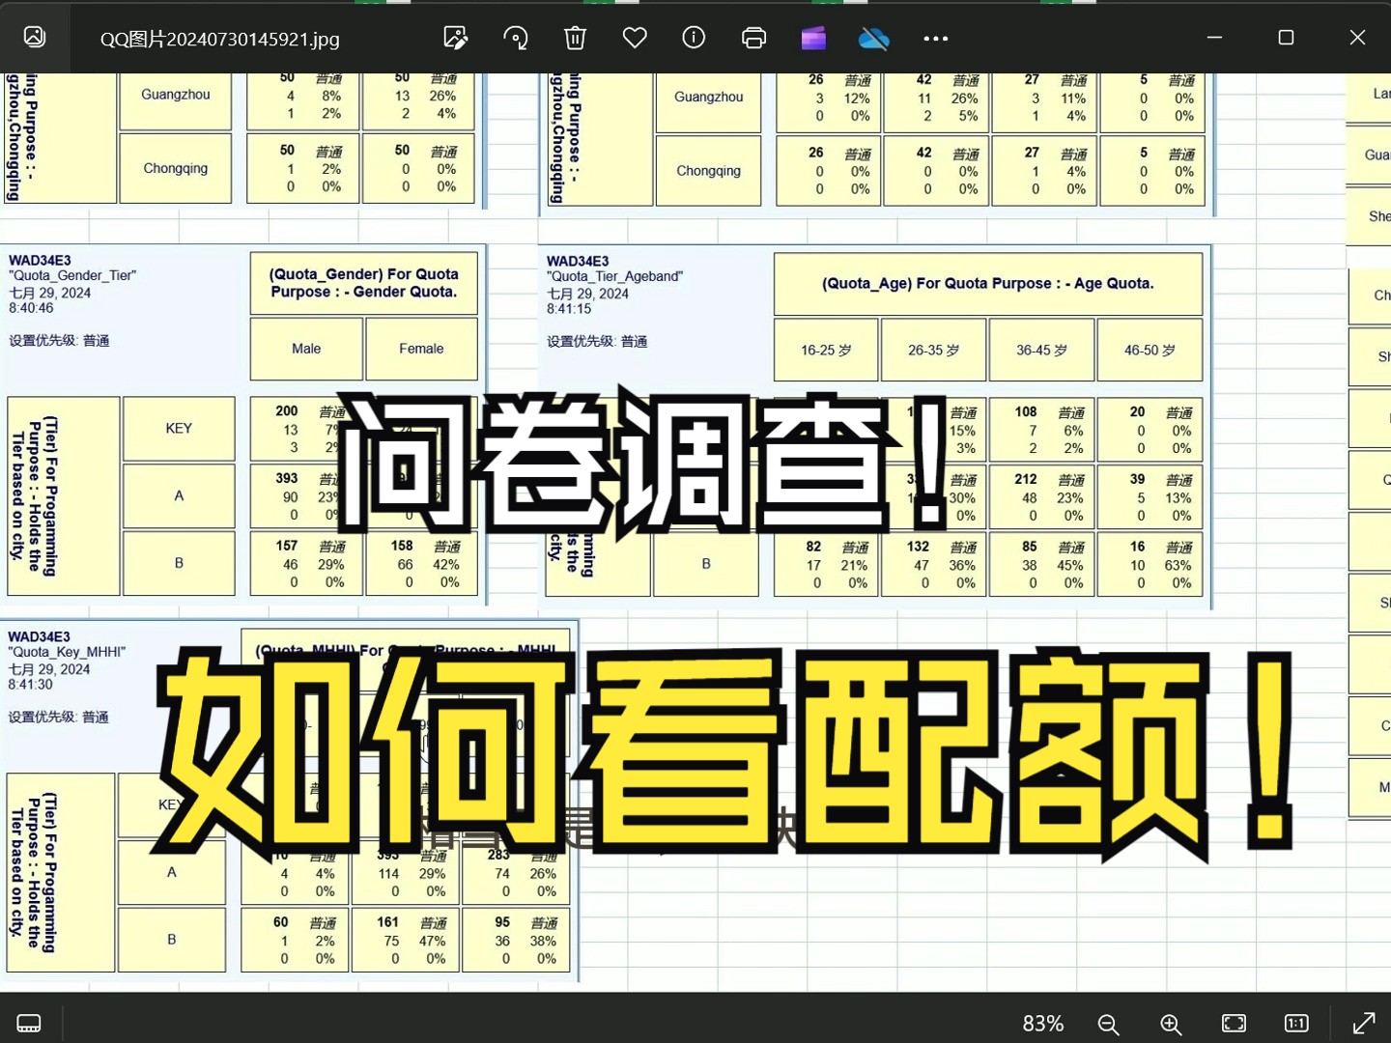Zoom out with the magnifier minus icon
1391x1043 pixels.
point(1108,1024)
